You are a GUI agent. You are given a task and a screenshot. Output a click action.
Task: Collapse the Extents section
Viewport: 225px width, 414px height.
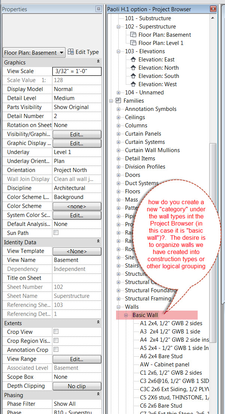pos(98,322)
